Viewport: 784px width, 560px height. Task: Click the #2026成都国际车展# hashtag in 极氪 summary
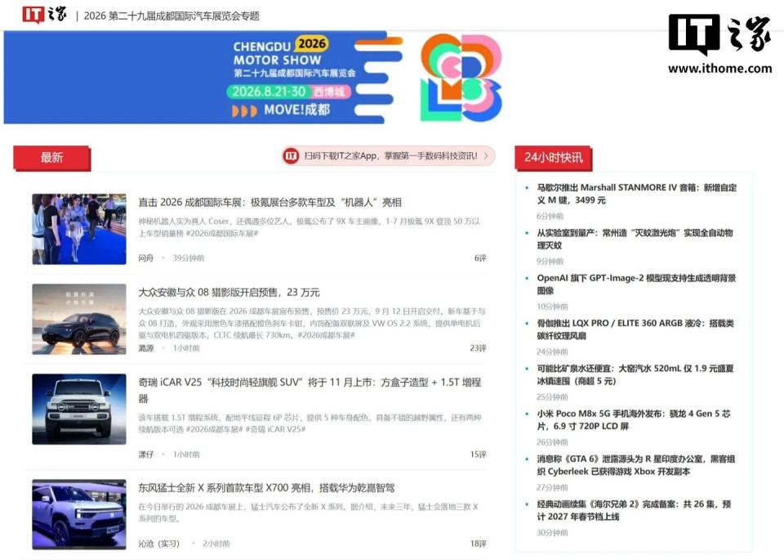point(222,233)
